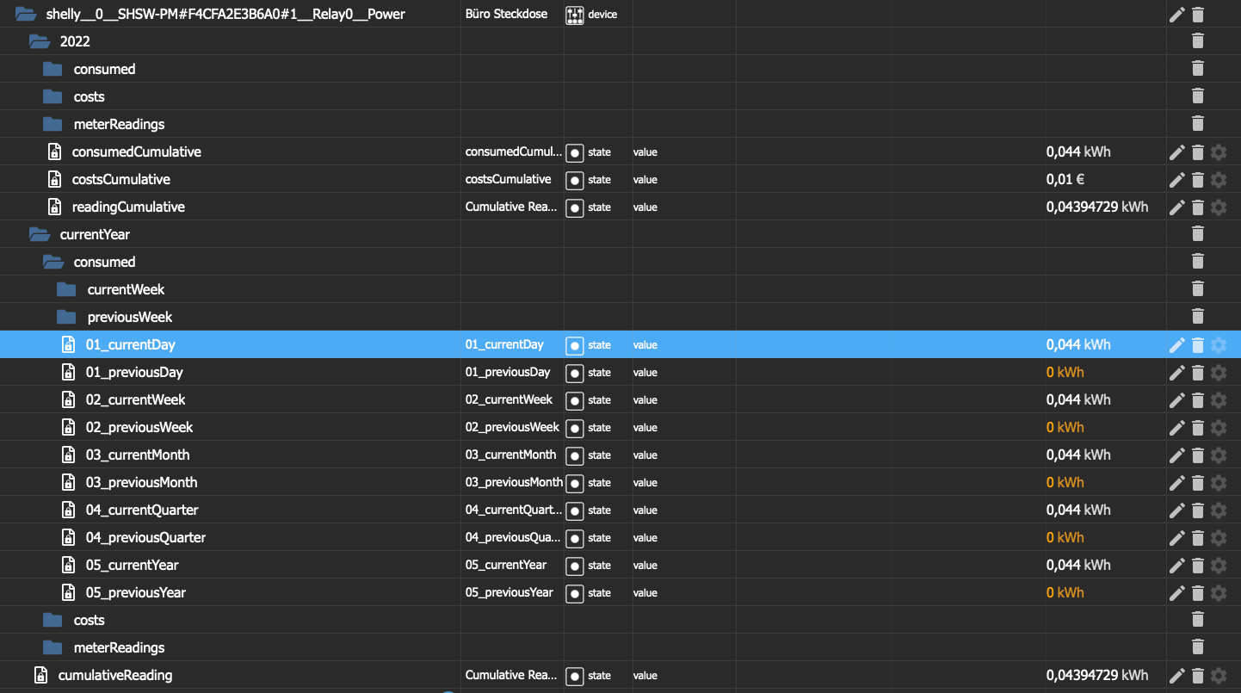Screen dimensions: 1241x693
Task: Expand the costs folder under currentYear
Action: coord(52,620)
